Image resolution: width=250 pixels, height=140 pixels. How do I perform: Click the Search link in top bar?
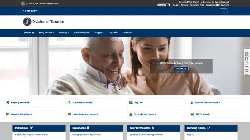click(x=225, y=5)
